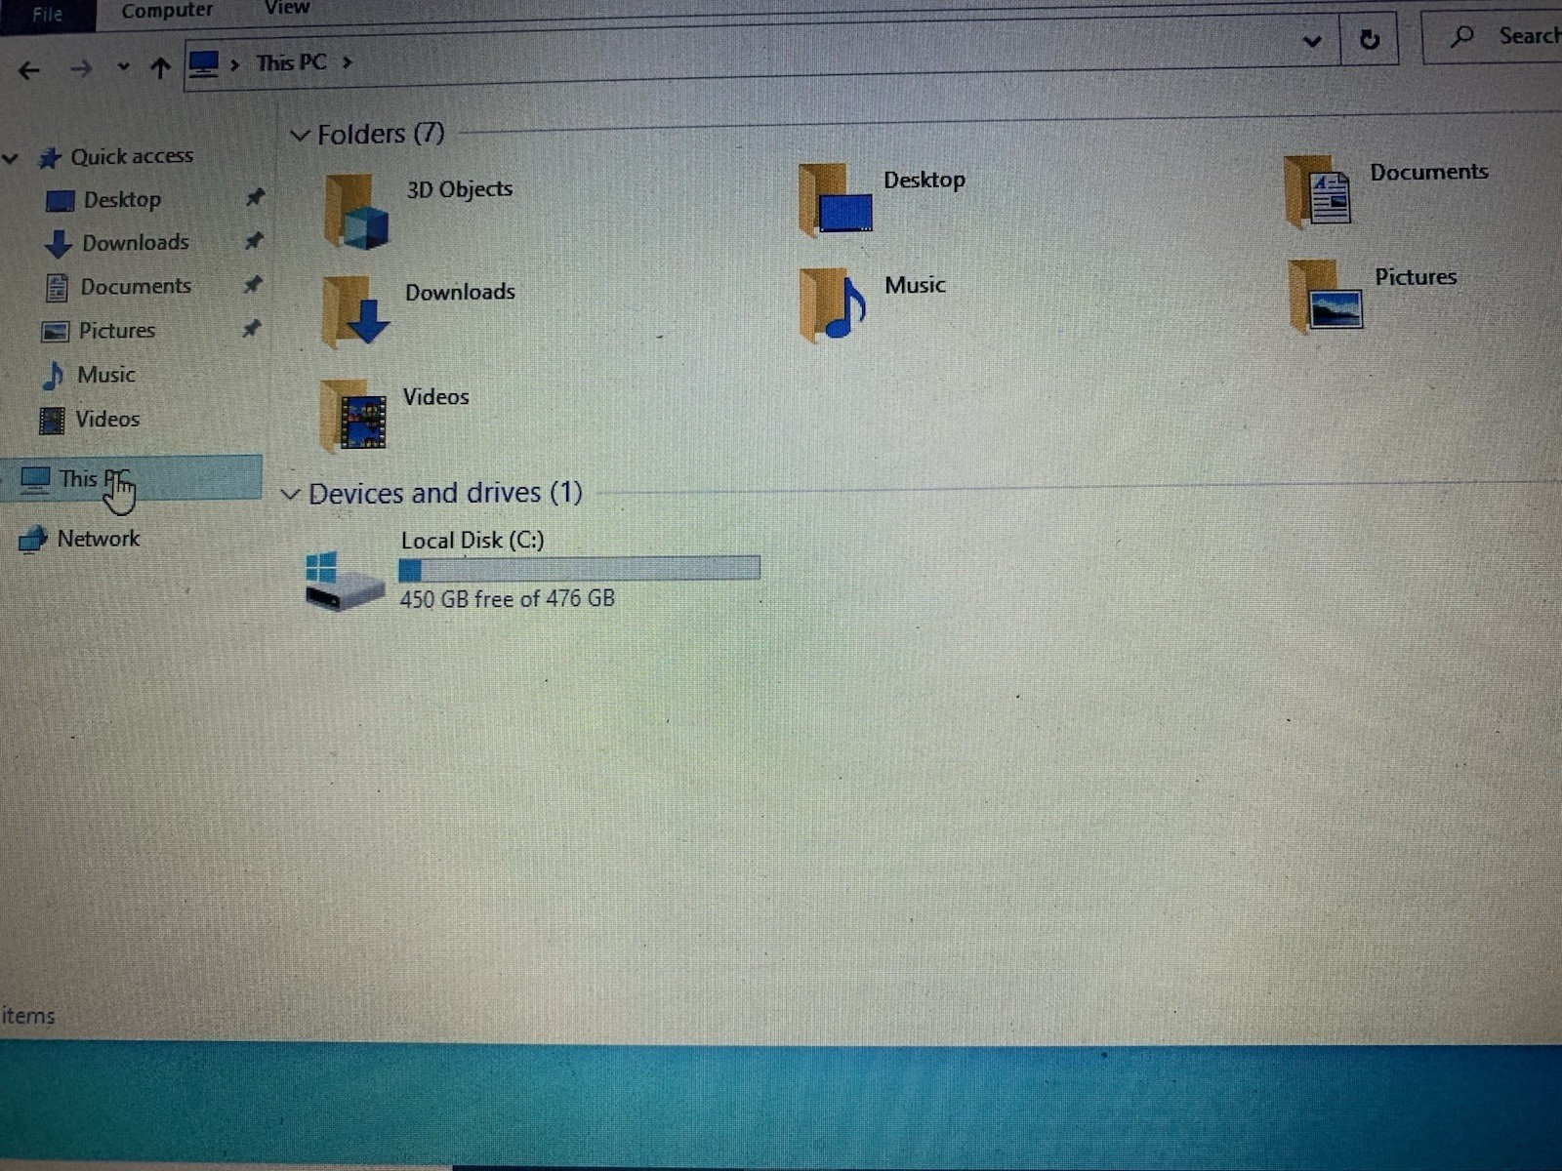Click the 3D Objects folder name

(460, 189)
